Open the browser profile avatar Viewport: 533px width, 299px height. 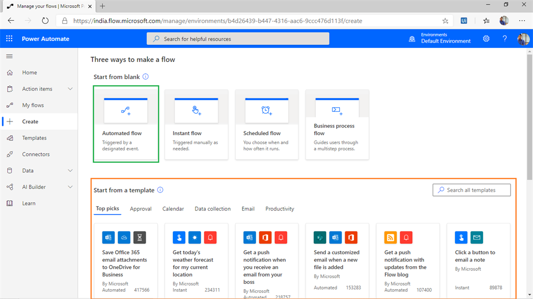pos(504,21)
